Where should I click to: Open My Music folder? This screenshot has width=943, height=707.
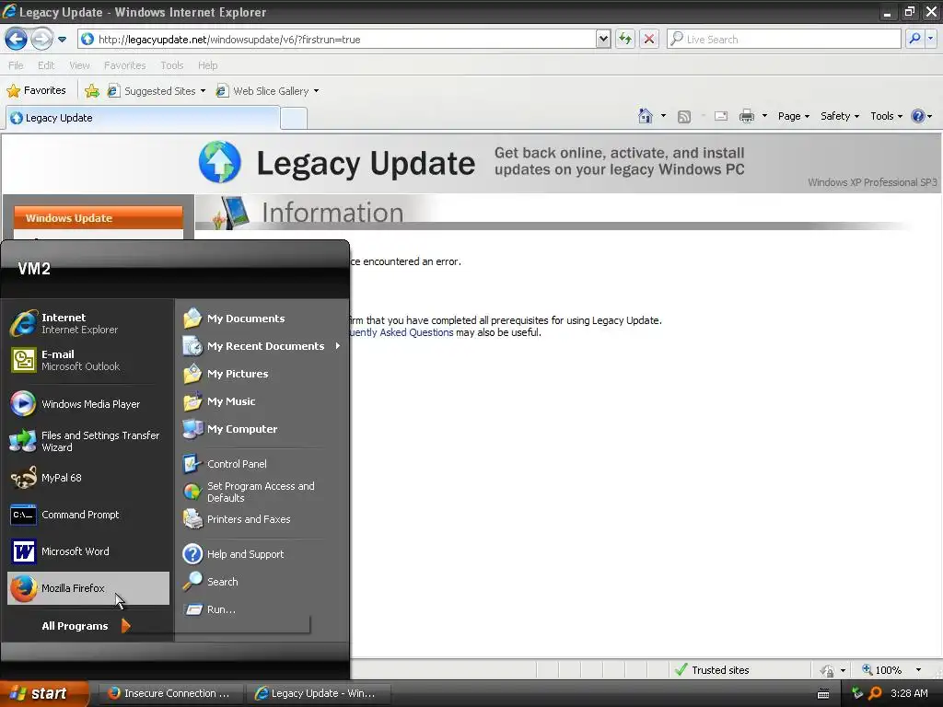[262, 401]
